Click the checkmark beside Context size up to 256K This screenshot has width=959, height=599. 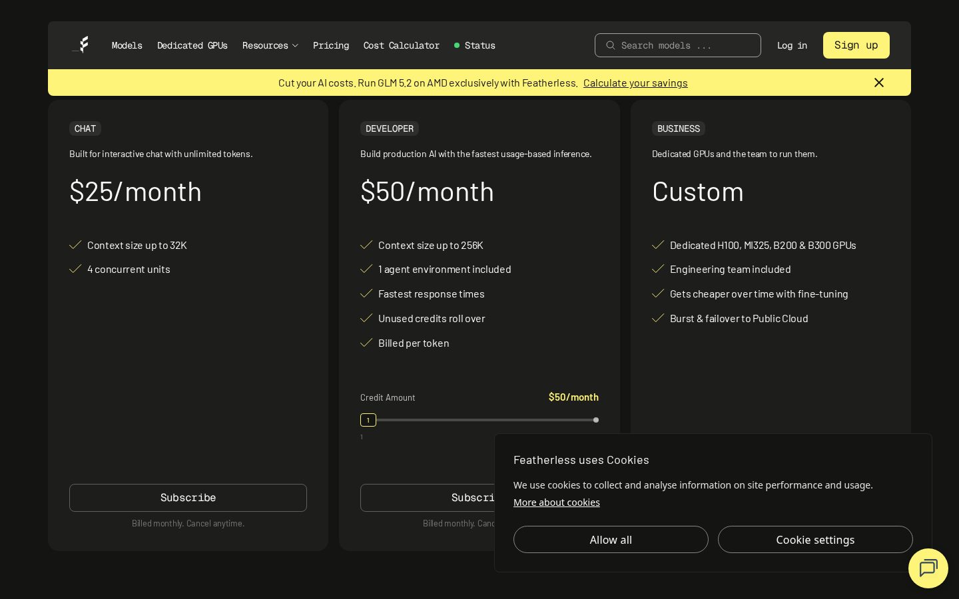tap(366, 245)
